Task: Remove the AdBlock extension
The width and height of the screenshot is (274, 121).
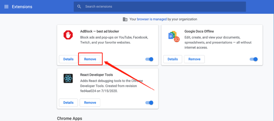Action: click(90, 59)
